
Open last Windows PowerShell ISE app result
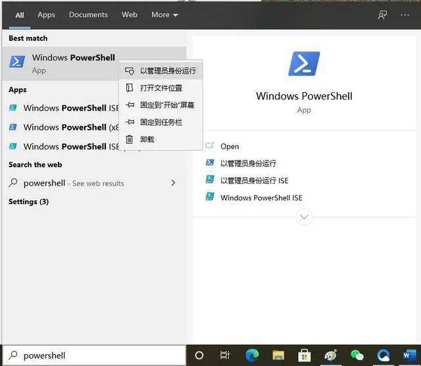pyautogui.click(x=61, y=146)
